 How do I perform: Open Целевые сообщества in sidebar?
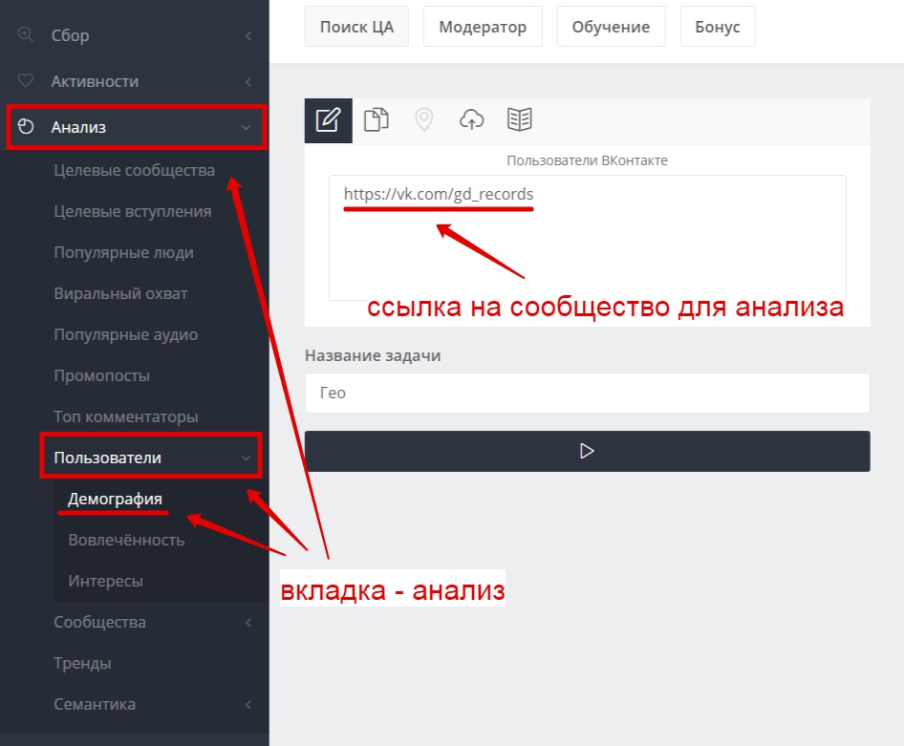[x=135, y=171]
